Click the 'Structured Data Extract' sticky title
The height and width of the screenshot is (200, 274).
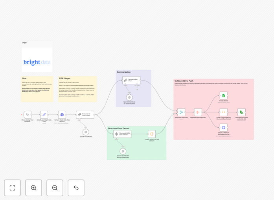click(x=118, y=128)
